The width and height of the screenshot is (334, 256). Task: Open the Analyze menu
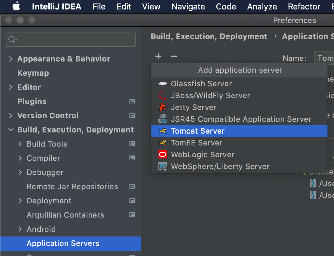click(x=262, y=7)
